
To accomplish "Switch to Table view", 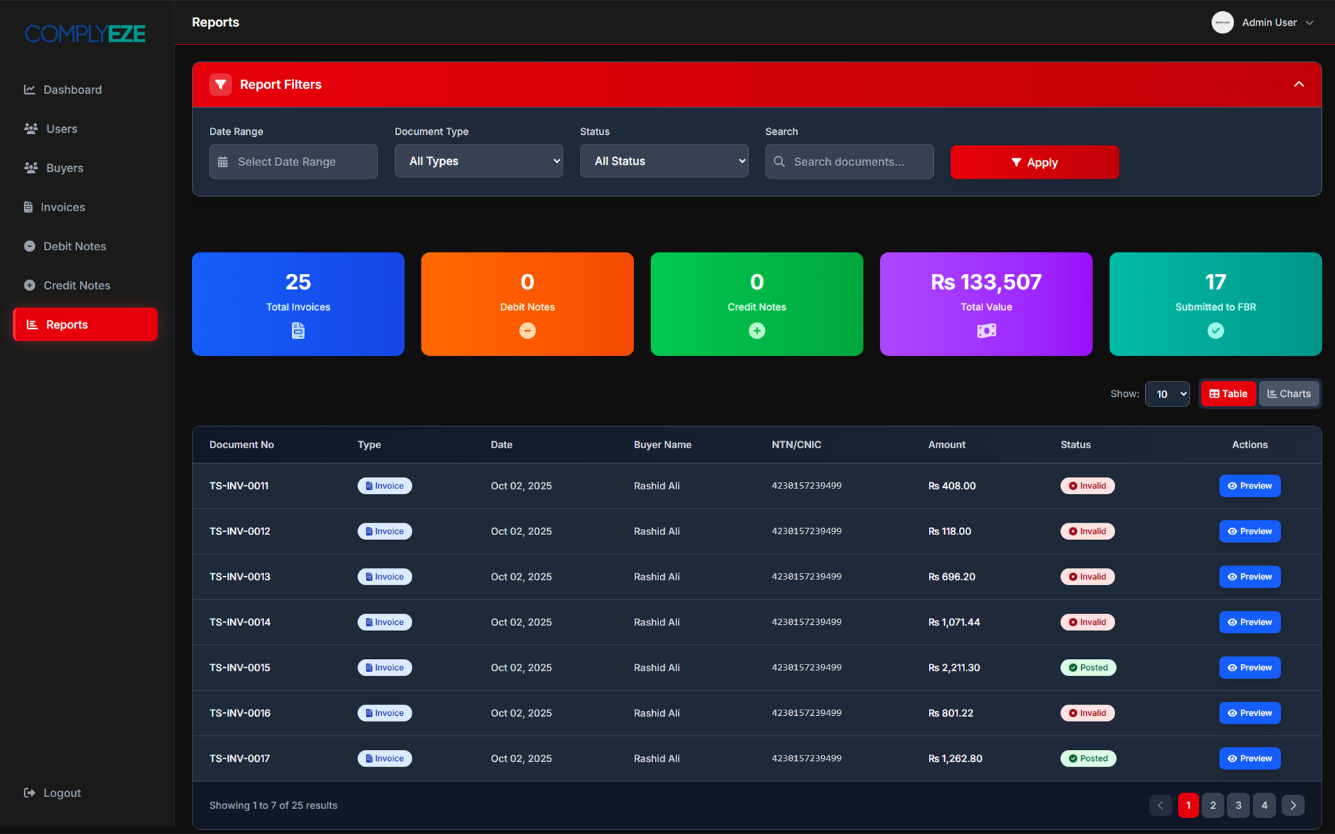I will pyautogui.click(x=1228, y=394).
